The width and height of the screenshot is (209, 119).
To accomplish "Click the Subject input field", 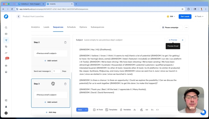I will tap(124, 40).
